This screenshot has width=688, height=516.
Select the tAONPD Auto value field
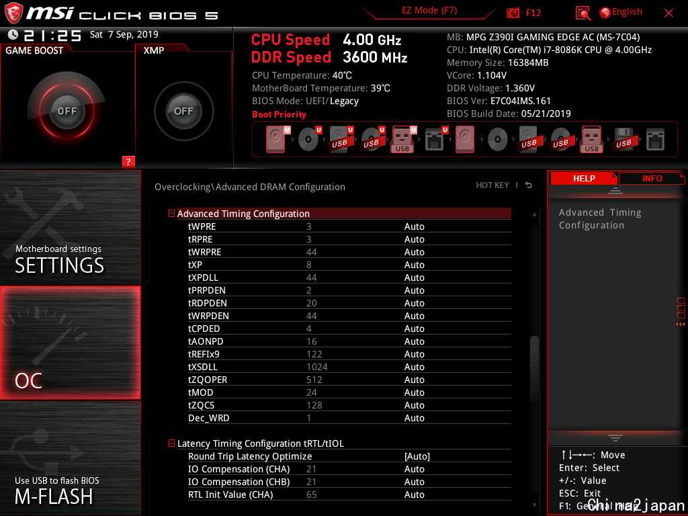click(414, 341)
